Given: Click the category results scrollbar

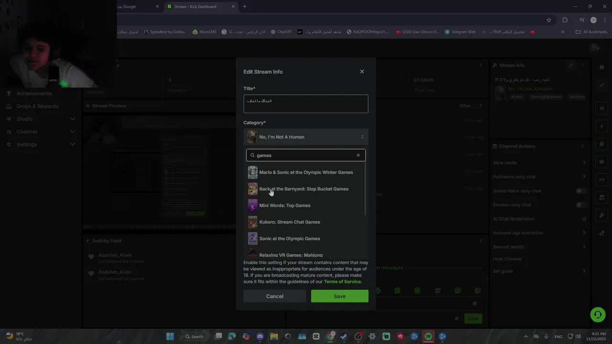Looking at the screenshot, I should [366, 189].
